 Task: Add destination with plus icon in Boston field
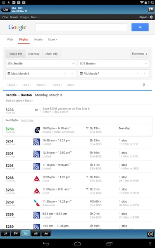(146, 63)
